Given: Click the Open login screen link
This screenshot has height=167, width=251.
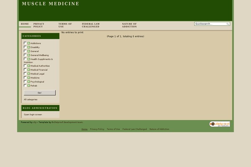Looking at the screenshot, I should point(33,114).
